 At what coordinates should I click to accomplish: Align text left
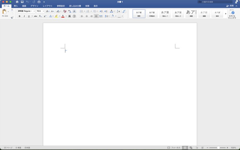tap(82, 16)
